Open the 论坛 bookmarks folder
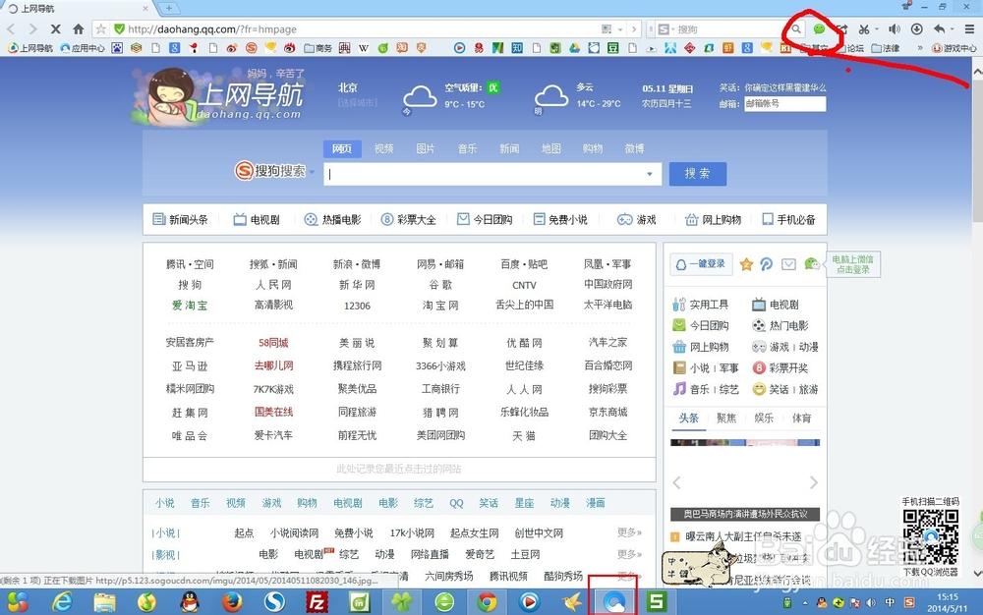983x615 pixels. (850, 47)
